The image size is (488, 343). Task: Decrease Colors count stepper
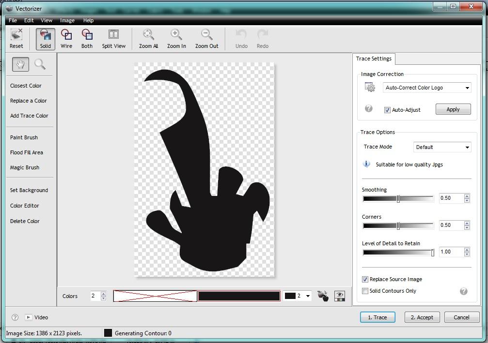point(104,298)
